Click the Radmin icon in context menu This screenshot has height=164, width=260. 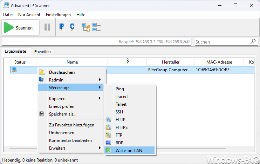(41, 80)
